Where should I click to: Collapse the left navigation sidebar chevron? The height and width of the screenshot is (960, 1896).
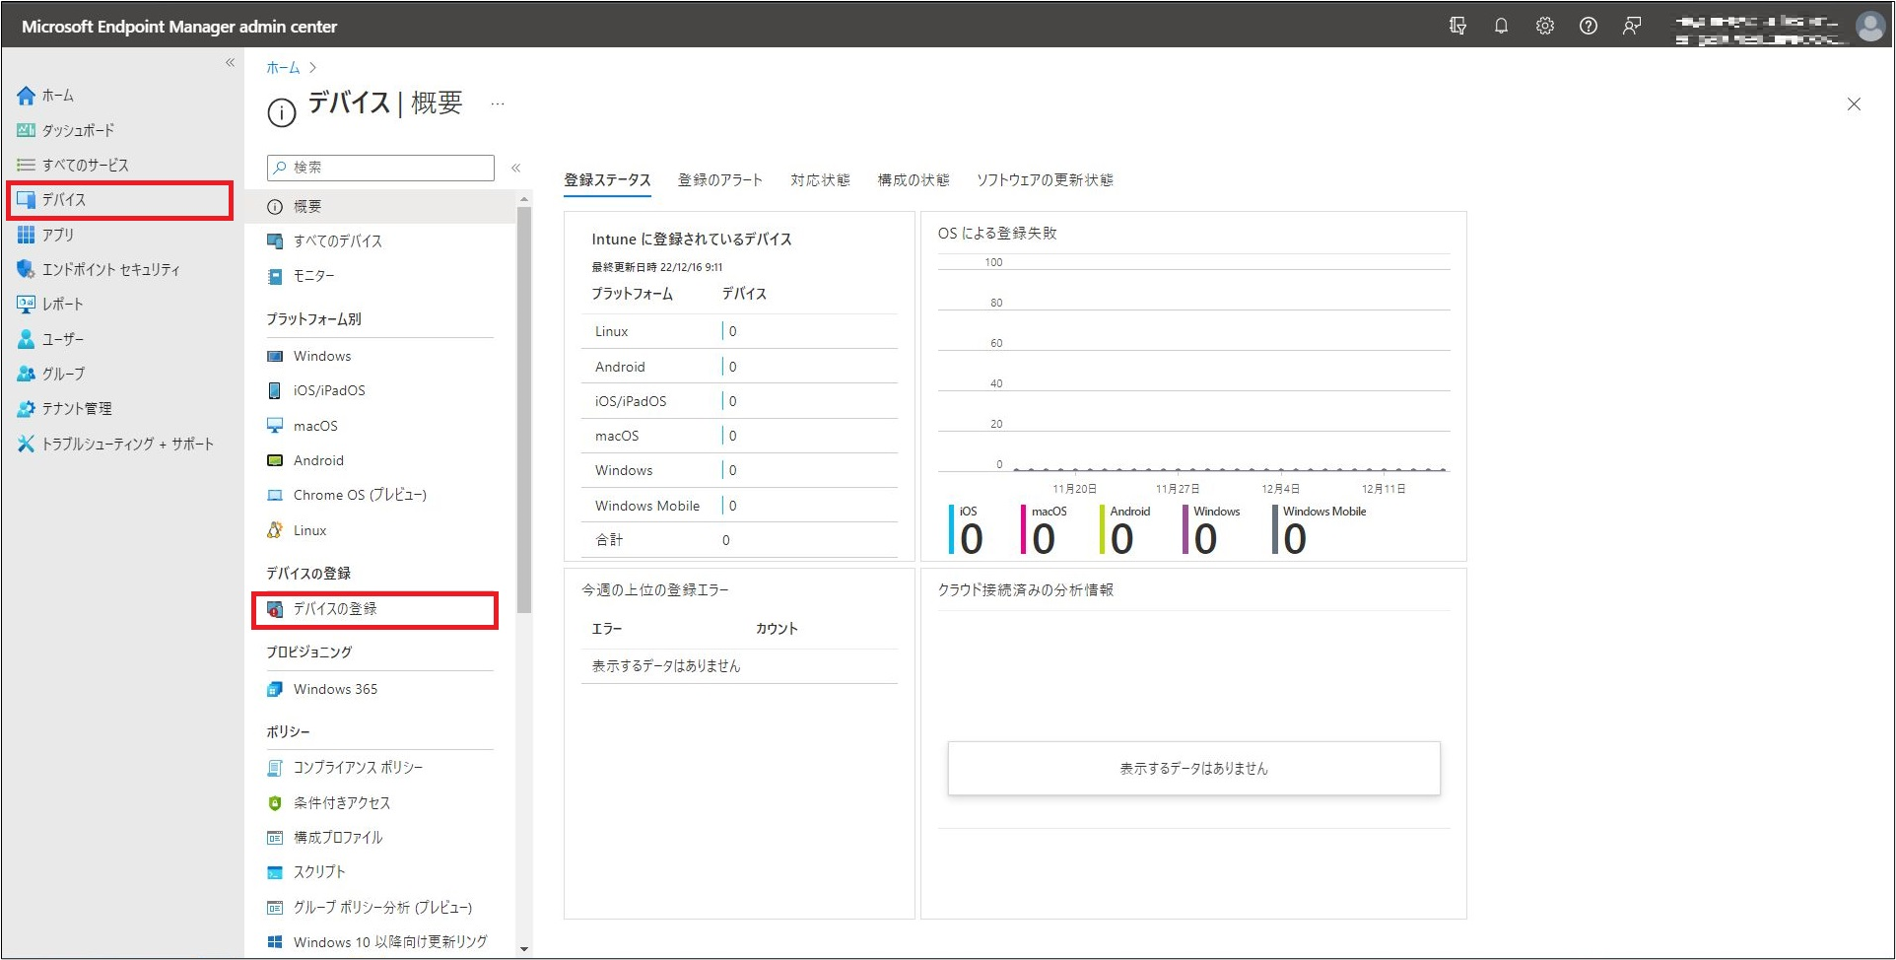click(230, 63)
